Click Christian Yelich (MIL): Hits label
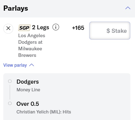The width and height of the screenshot is (135, 120). [44, 112]
